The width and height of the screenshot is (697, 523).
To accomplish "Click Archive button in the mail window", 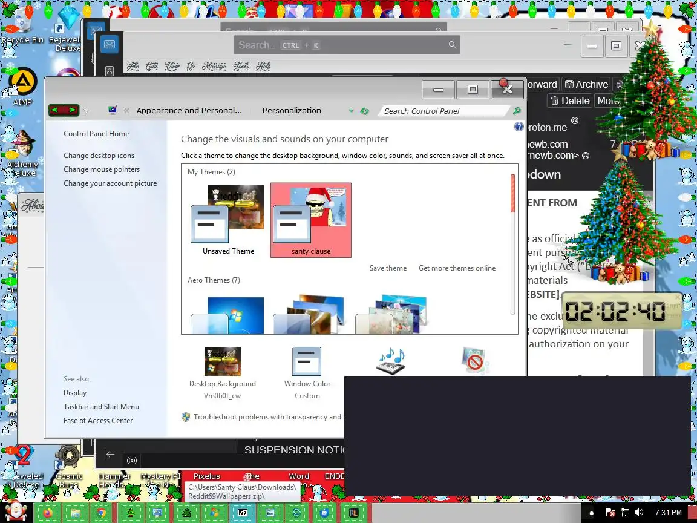I will pos(586,84).
